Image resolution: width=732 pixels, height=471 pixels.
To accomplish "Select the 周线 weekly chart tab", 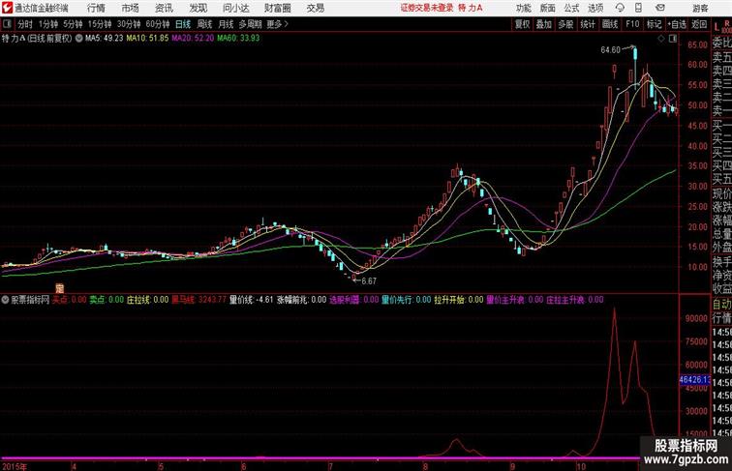I will pos(204,24).
